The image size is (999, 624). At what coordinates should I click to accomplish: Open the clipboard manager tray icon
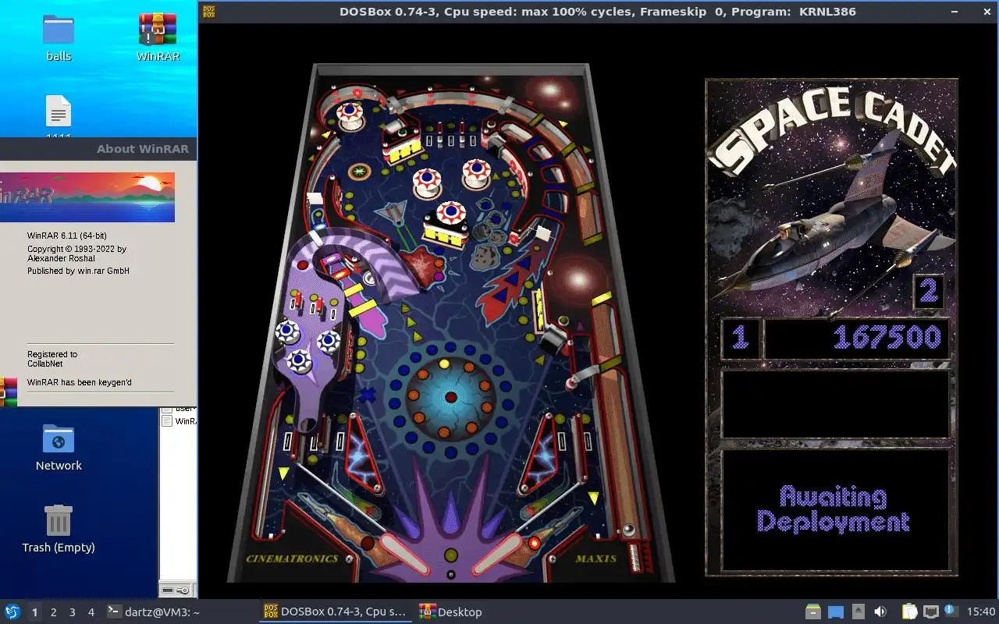(909, 612)
